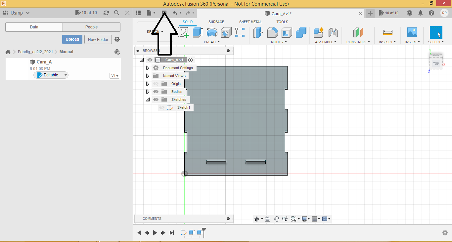The height and width of the screenshot is (242, 452).
Task: Select the Shell tool
Action: pos(287,32)
